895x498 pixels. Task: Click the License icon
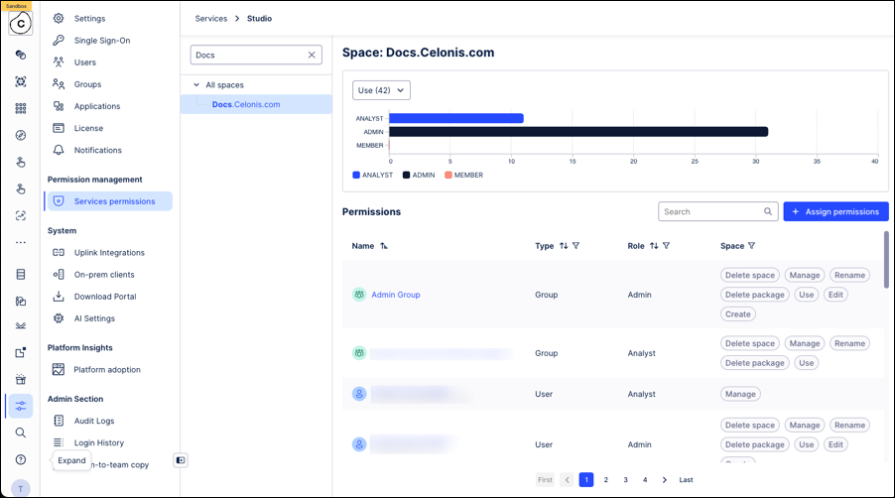coord(59,128)
